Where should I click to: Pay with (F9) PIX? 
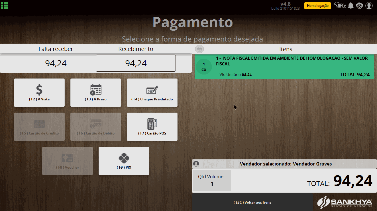(124, 161)
